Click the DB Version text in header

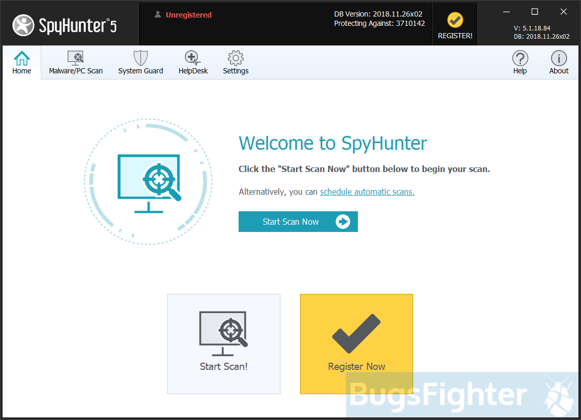coord(378,14)
